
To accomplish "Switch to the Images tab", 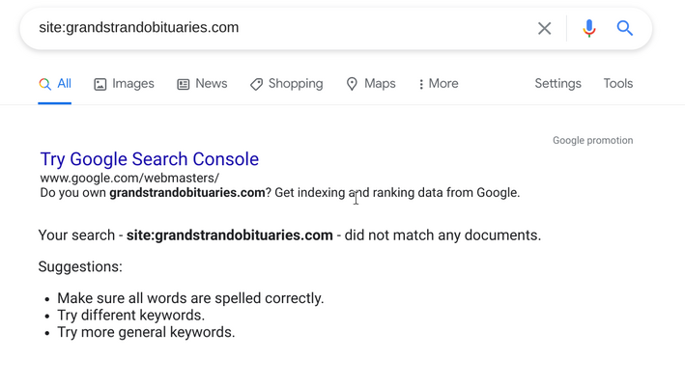I will [124, 84].
